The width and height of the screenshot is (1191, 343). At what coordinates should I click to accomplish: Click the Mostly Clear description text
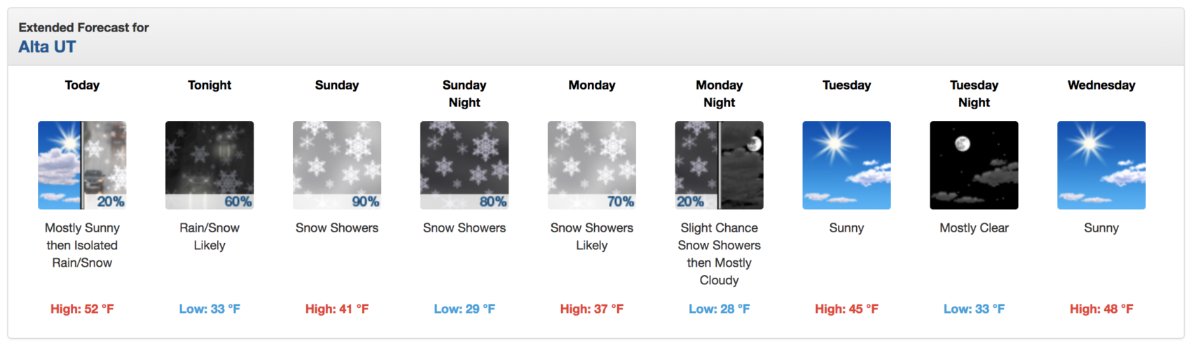(974, 227)
